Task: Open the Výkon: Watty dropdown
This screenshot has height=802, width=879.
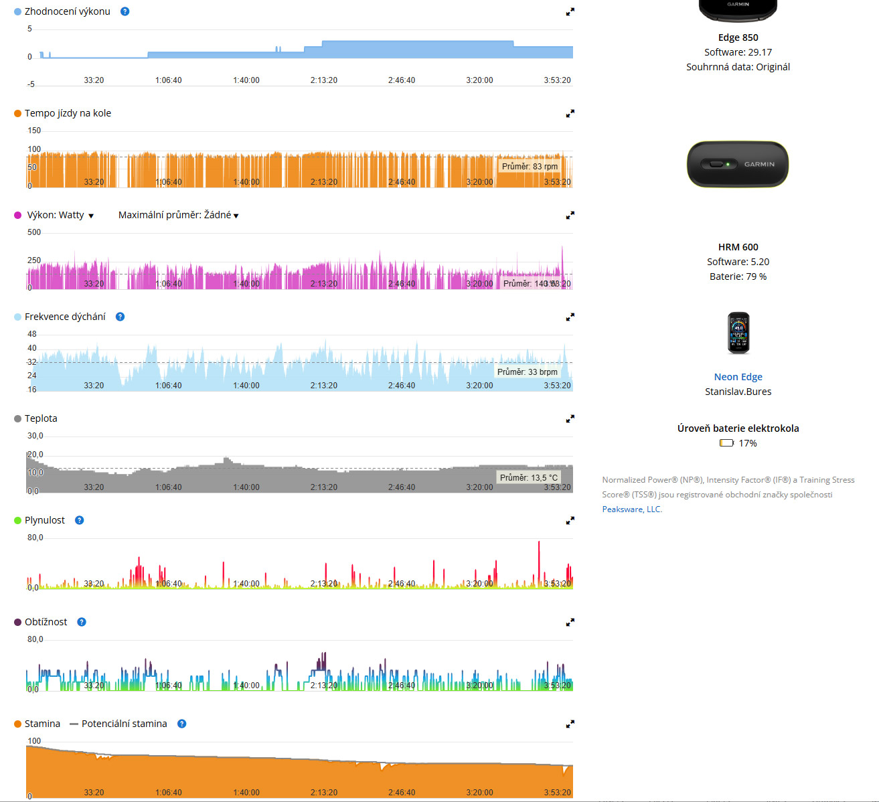Action: pyautogui.click(x=60, y=215)
